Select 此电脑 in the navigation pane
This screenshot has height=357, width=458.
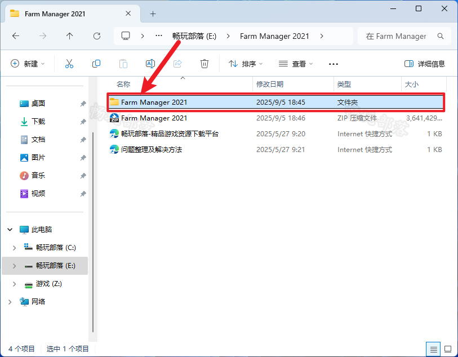42,230
